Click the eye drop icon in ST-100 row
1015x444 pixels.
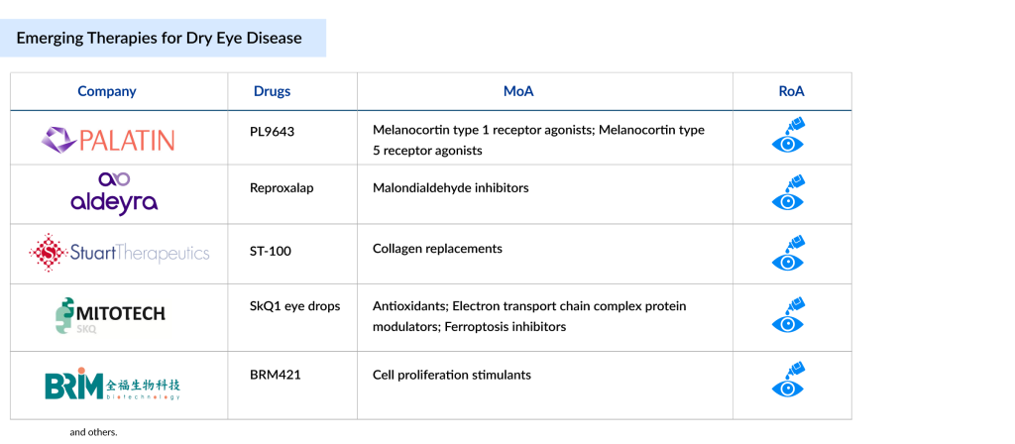[788, 253]
